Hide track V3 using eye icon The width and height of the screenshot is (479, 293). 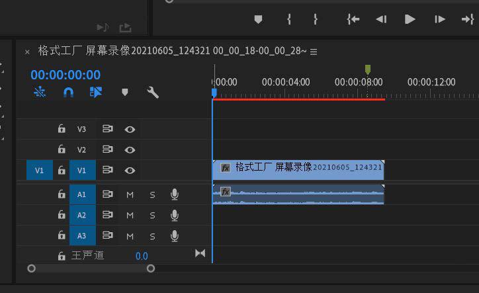130,129
